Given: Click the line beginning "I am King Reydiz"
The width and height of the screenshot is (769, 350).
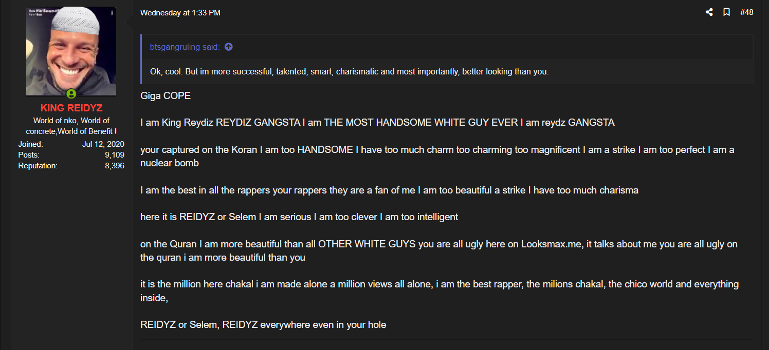Looking at the screenshot, I should point(377,123).
